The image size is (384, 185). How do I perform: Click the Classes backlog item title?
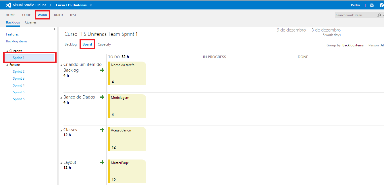pyautogui.click(x=70, y=130)
